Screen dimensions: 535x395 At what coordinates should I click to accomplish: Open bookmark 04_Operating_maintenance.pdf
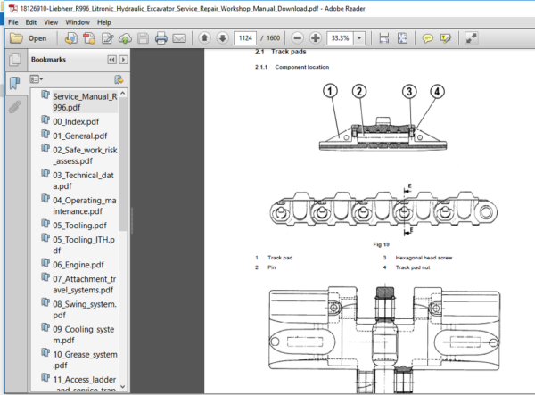click(x=85, y=206)
